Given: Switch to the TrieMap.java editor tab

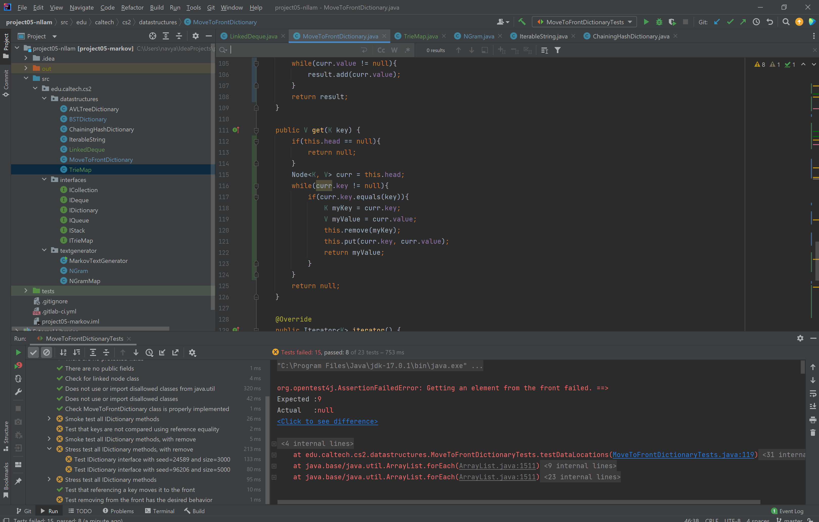Looking at the screenshot, I should pyautogui.click(x=420, y=36).
